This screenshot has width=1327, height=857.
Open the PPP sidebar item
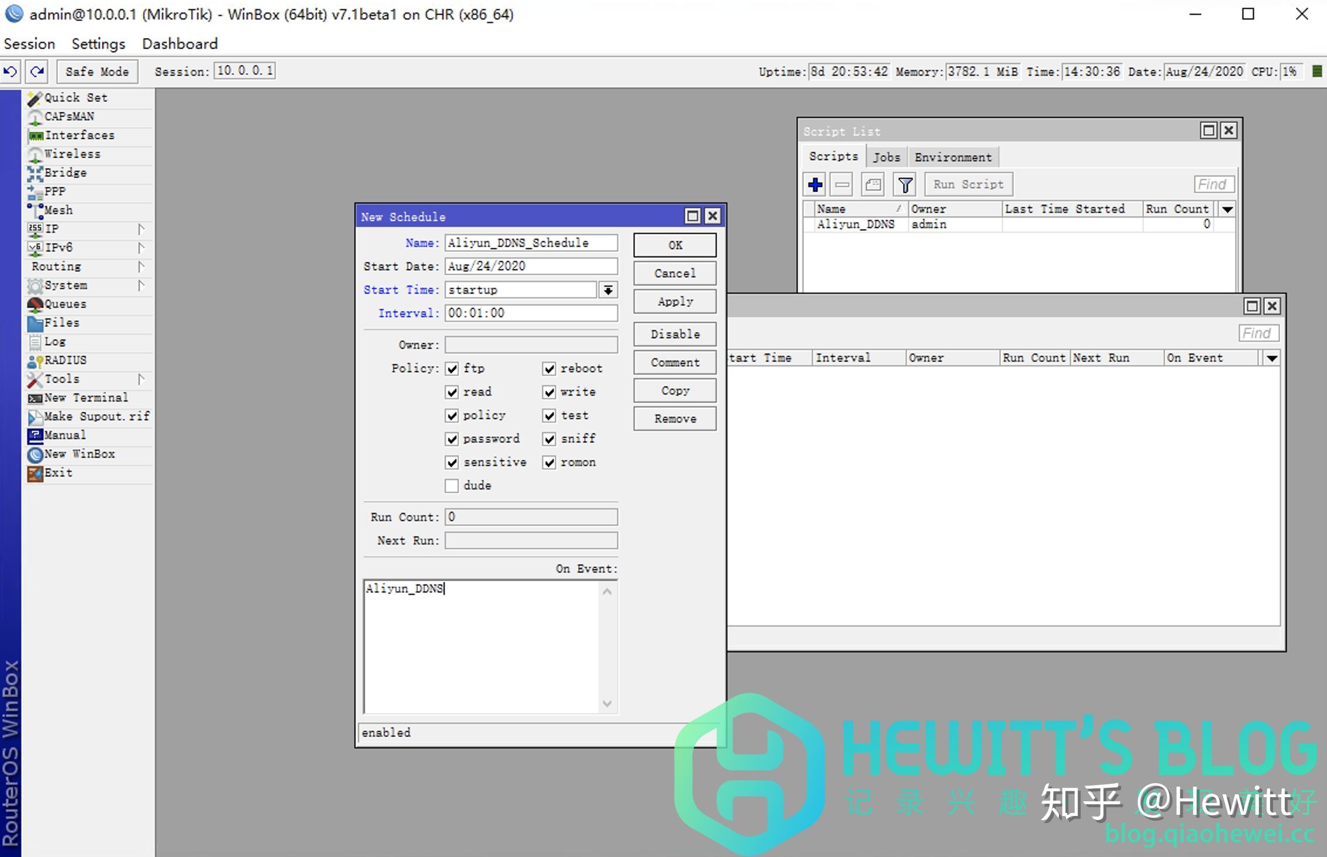tap(89, 192)
